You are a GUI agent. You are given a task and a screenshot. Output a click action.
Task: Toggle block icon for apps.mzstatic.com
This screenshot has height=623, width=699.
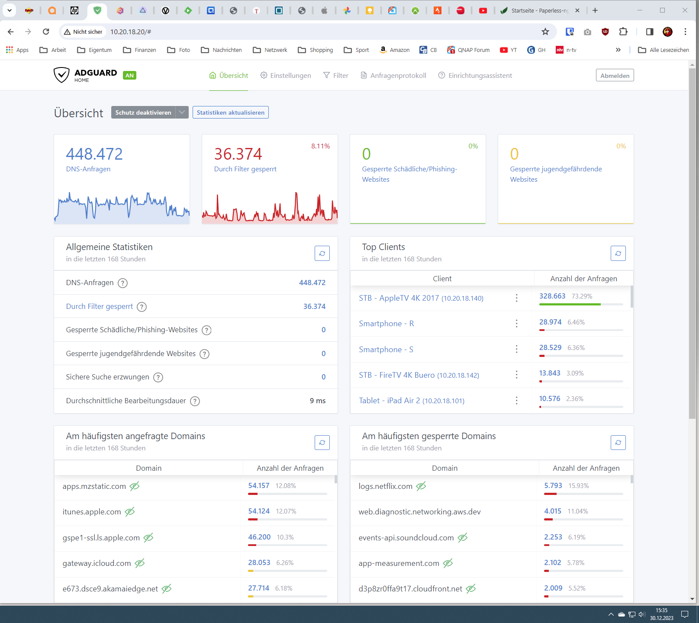135,486
